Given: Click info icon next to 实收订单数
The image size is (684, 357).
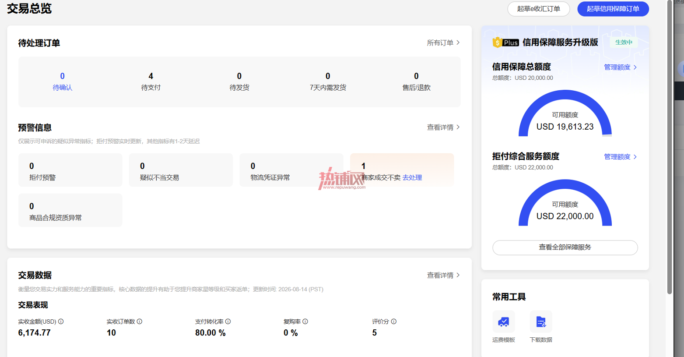Looking at the screenshot, I should point(140,322).
